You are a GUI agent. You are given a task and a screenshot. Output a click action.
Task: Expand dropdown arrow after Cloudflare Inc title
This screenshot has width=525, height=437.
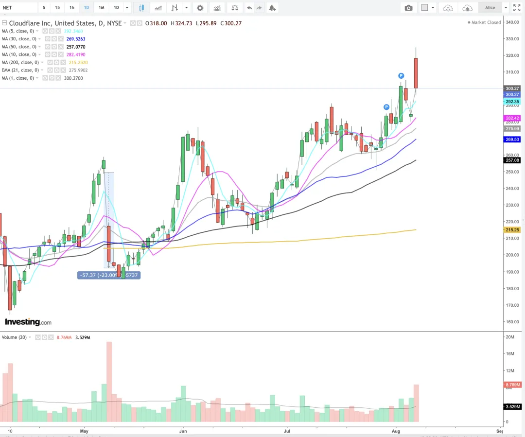click(x=125, y=23)
